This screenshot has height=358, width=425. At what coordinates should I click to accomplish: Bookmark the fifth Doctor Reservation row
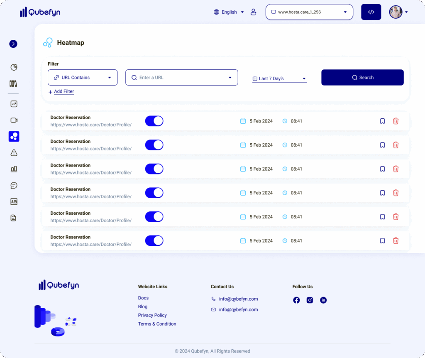coord(382,217)
